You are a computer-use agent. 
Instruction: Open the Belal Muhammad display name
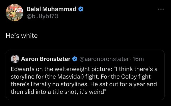pos(51,9)
